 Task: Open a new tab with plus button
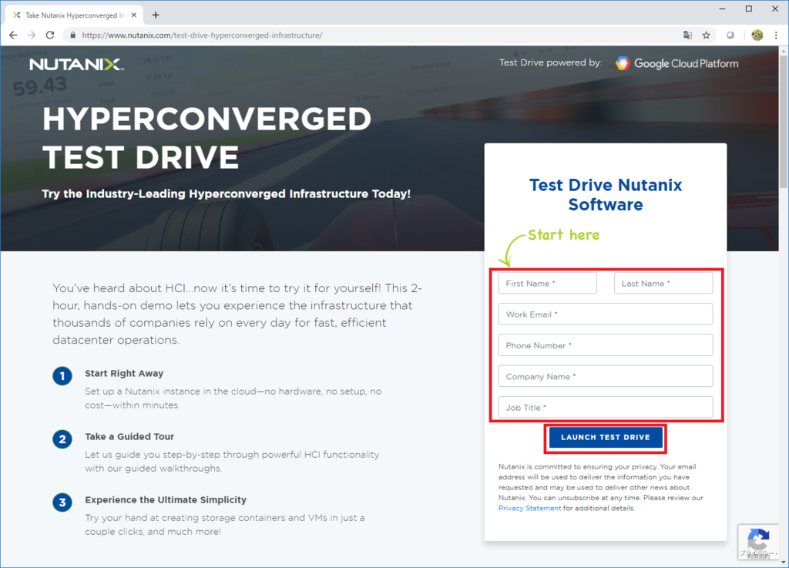(x=156, y=15)
